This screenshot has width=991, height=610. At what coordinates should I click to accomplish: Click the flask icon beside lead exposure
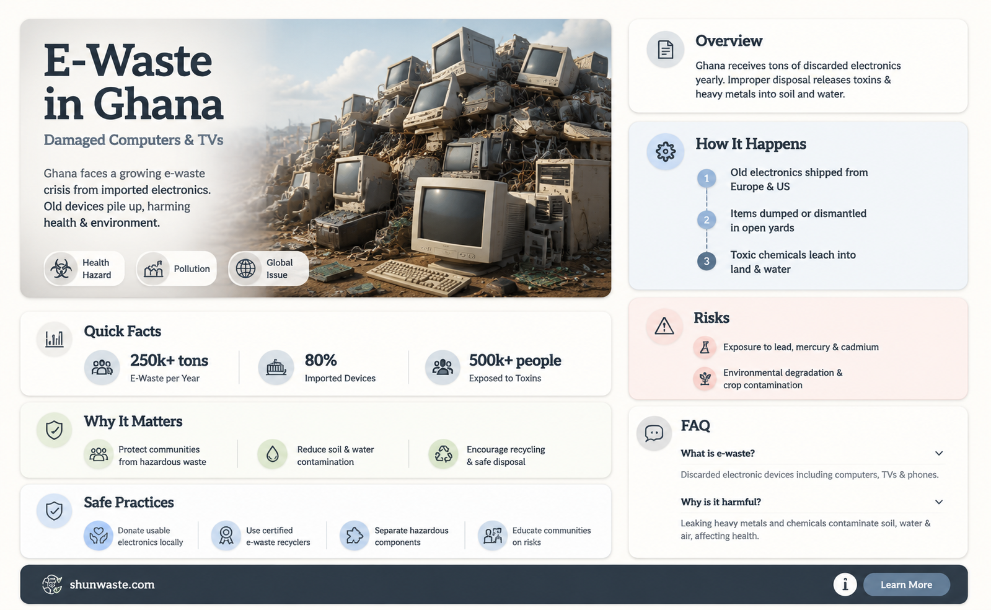[705, 347]
